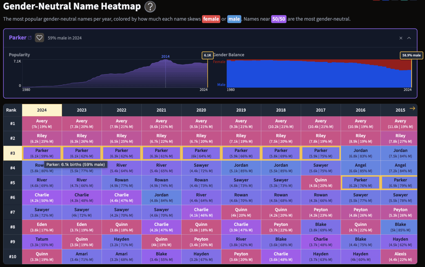Select Riley at rank #2 for 2020
The image size is (425, 267).
point(201,138)
